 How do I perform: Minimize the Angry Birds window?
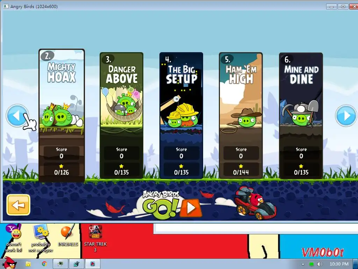click(331, 7)
